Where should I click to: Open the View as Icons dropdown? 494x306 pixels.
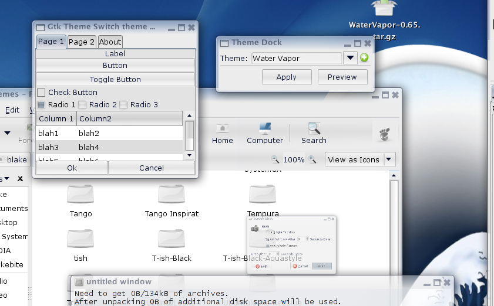coord(360,159)
